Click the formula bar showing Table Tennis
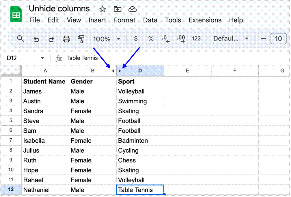Viewport: 291px width, 197px height. coord(82,58)
